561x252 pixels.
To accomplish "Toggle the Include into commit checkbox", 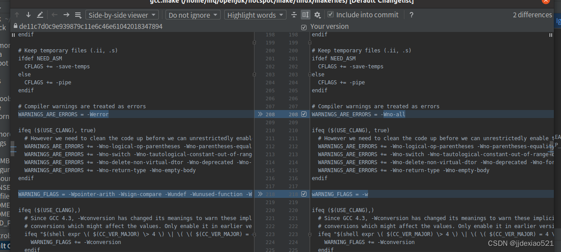I will [331, 15].
